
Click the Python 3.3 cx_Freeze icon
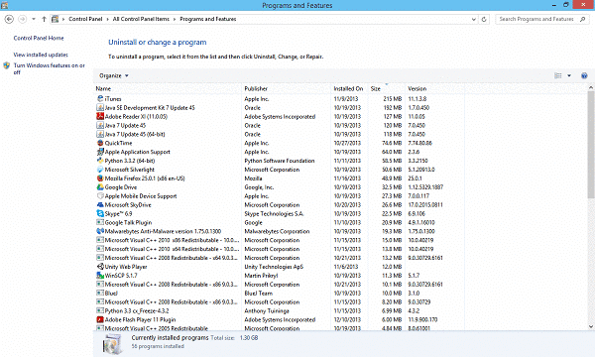click(100, 310)
